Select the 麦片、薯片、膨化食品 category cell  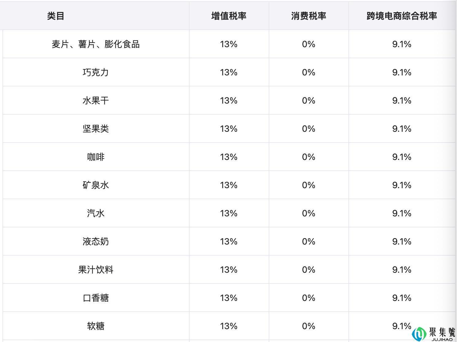point(96,44)
